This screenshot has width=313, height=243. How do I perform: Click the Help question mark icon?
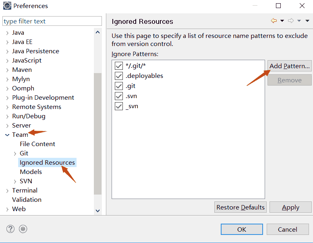10,229
